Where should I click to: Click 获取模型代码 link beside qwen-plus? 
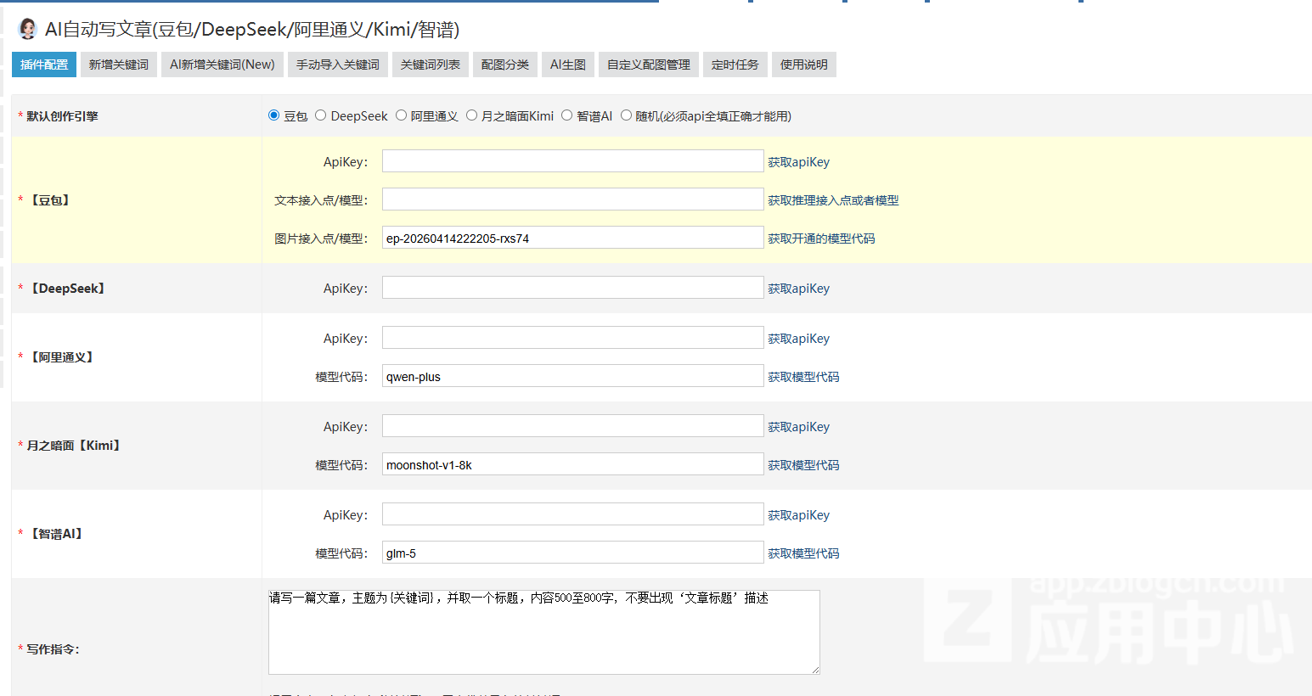point(803,377)
